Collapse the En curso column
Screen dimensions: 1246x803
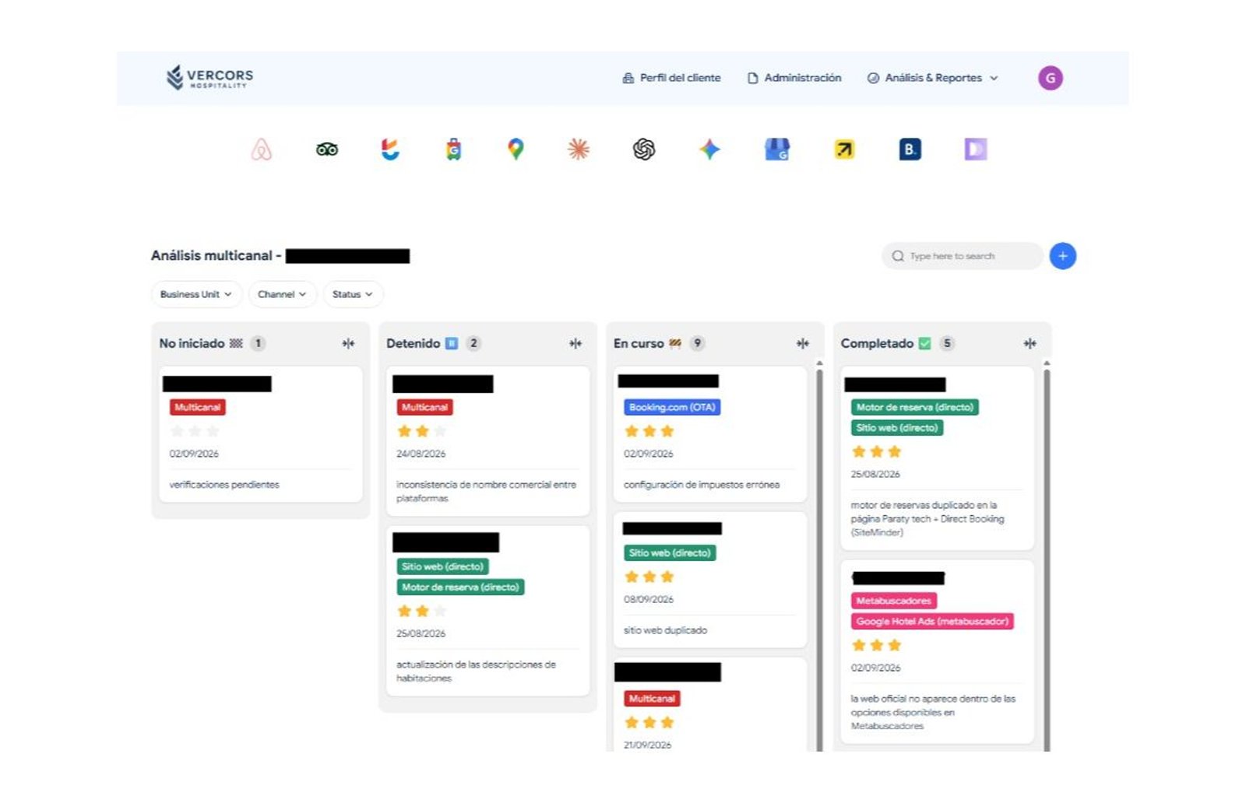[803, 343]
